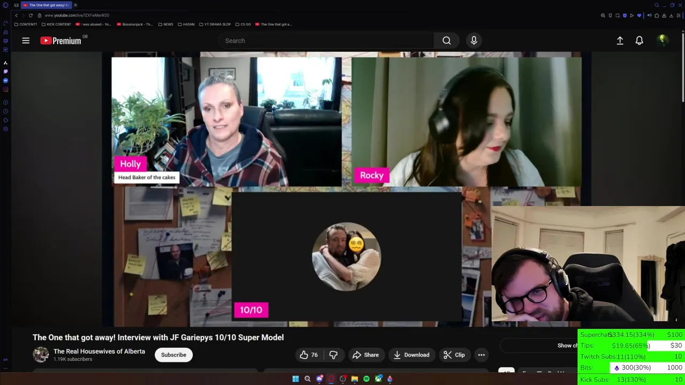
Task: Open the CS GO bookmarks folder
Action: pyautogui.click(x=243, y=24)
